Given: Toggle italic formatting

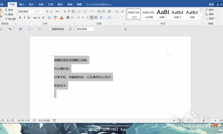Looking at the screenshot, I should 24,18.
